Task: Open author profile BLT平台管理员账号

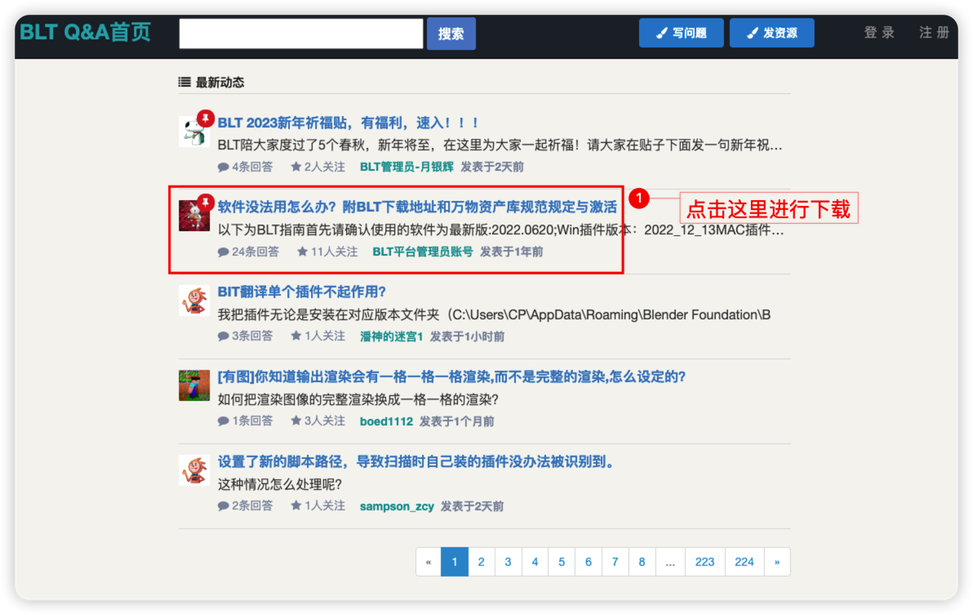Action: tap(423, 252)
